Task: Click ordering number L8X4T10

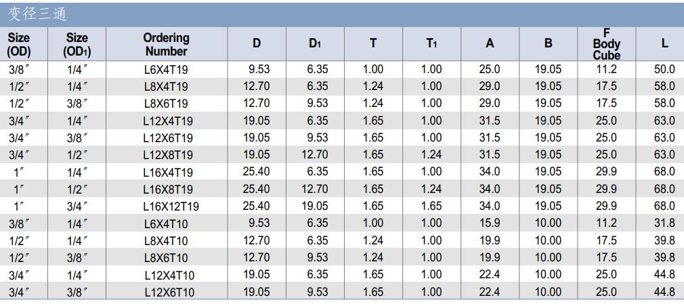Action: click(x=166, y=241)
